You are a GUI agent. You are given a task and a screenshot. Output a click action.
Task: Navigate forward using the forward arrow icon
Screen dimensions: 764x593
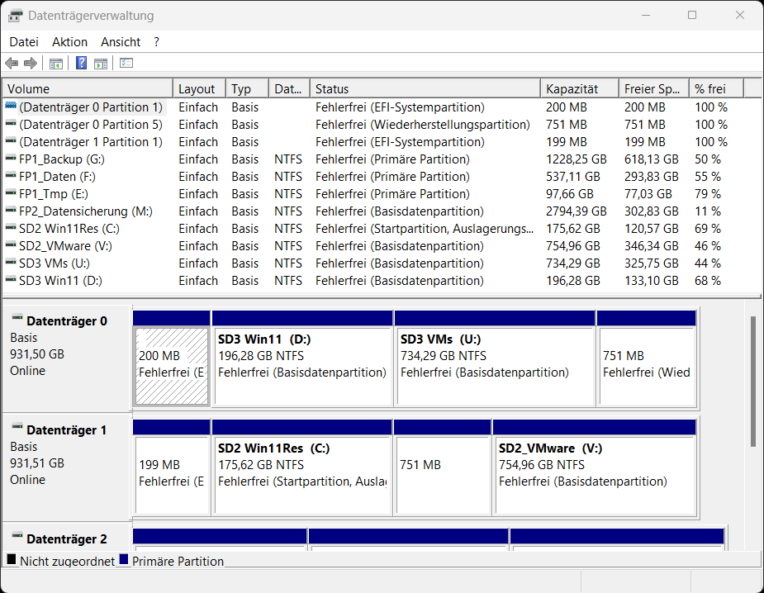point(31,63)
